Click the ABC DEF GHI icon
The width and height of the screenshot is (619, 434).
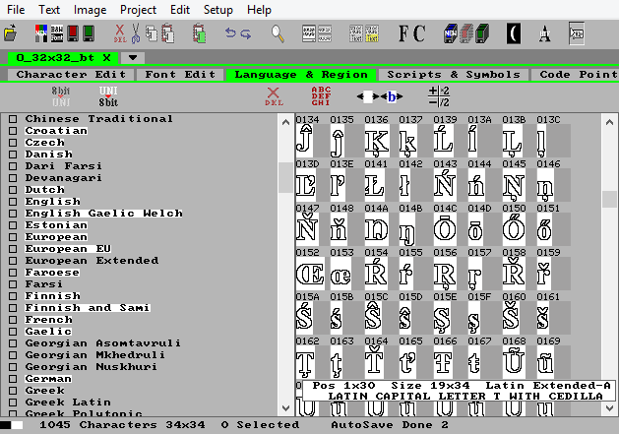point(321,96)
